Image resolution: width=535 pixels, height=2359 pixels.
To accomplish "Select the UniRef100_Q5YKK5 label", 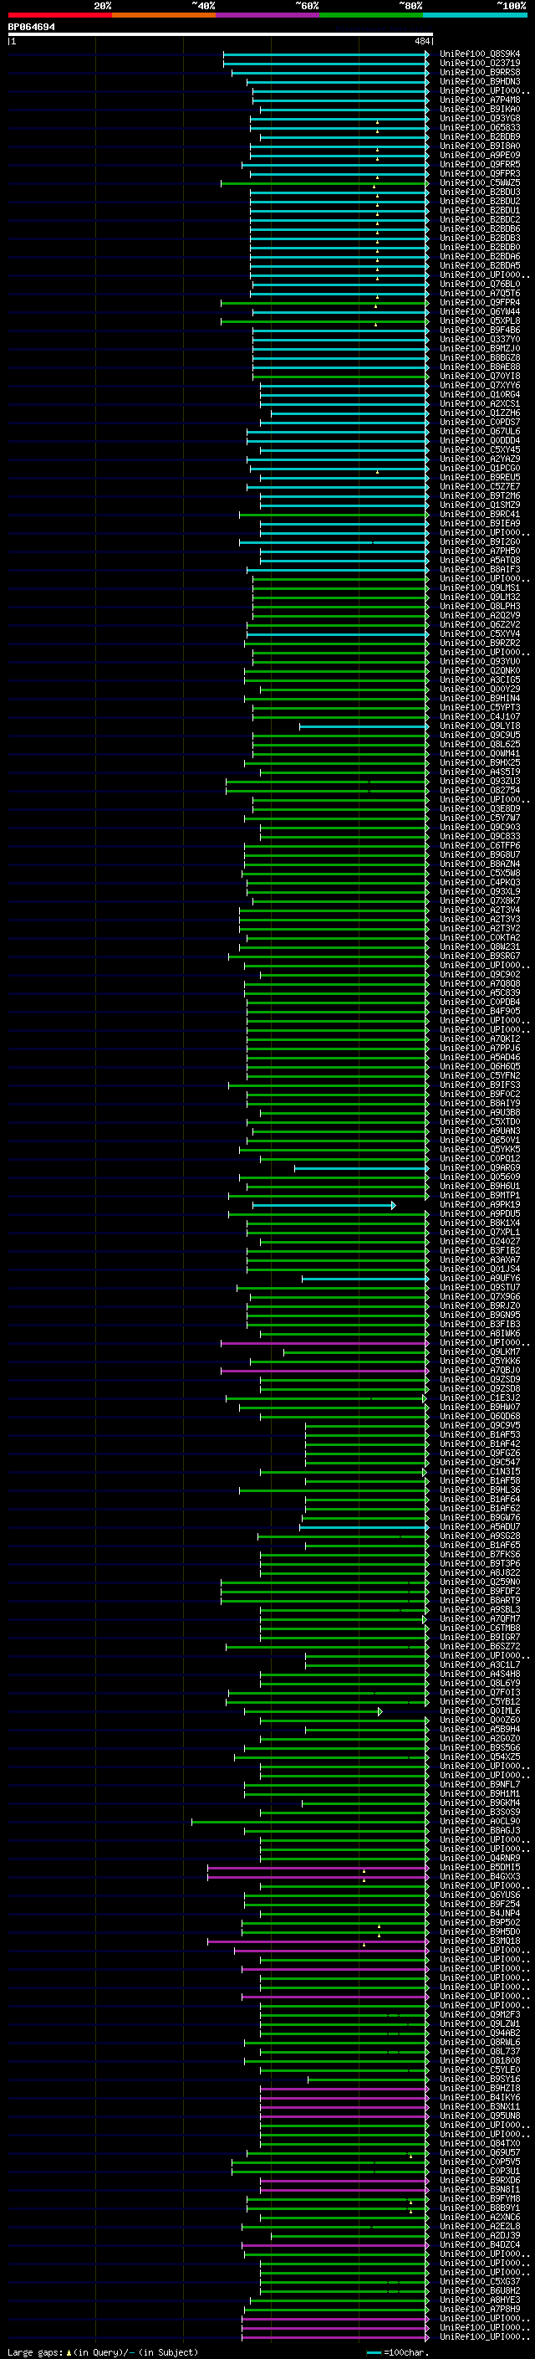I will (x=479, y=1149).
